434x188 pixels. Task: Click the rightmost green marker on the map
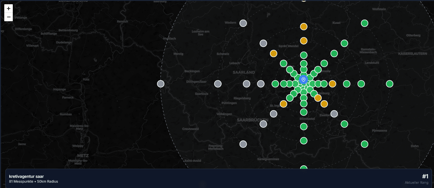pos(390,84)
